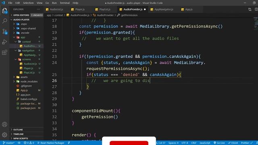
Task: Open the Selection menu
Action: (28, 3)
